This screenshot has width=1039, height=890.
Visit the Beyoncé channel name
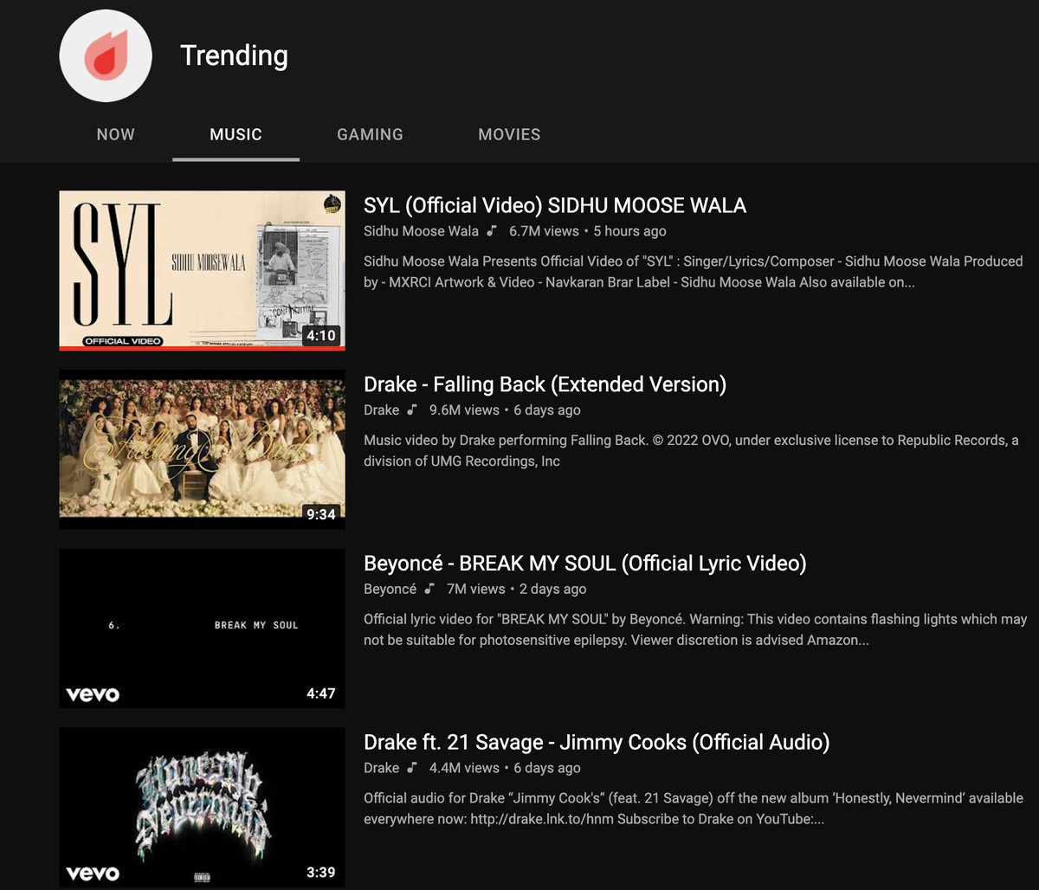point(390,589)
